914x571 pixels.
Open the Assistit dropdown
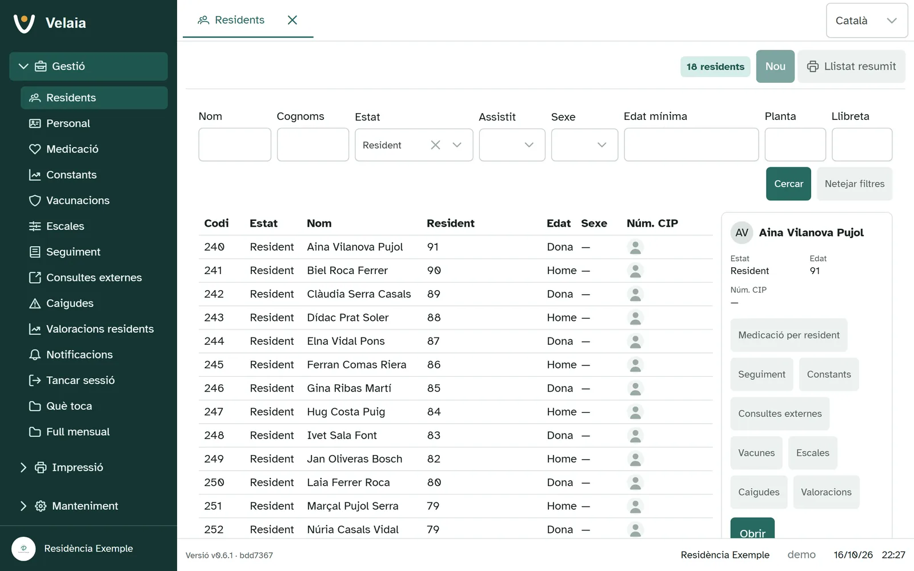click(512, 145)
